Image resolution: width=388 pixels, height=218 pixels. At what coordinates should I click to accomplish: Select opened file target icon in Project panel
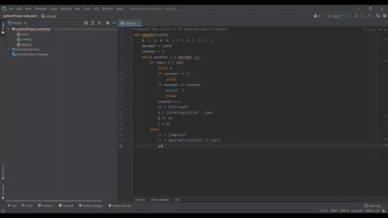click(86, 23)
